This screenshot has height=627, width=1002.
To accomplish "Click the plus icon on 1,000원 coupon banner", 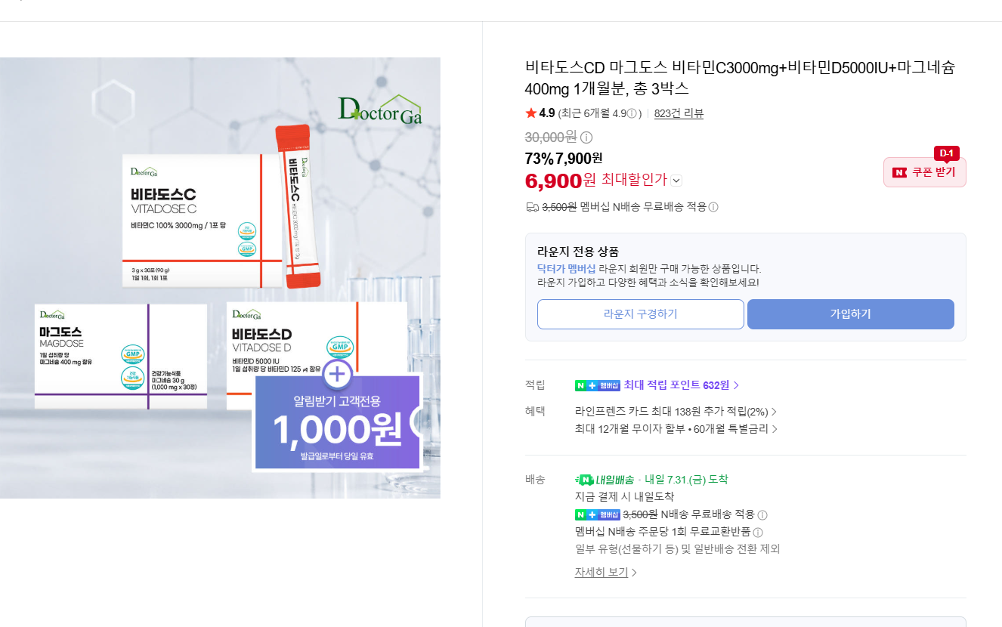I will (337, 374).
